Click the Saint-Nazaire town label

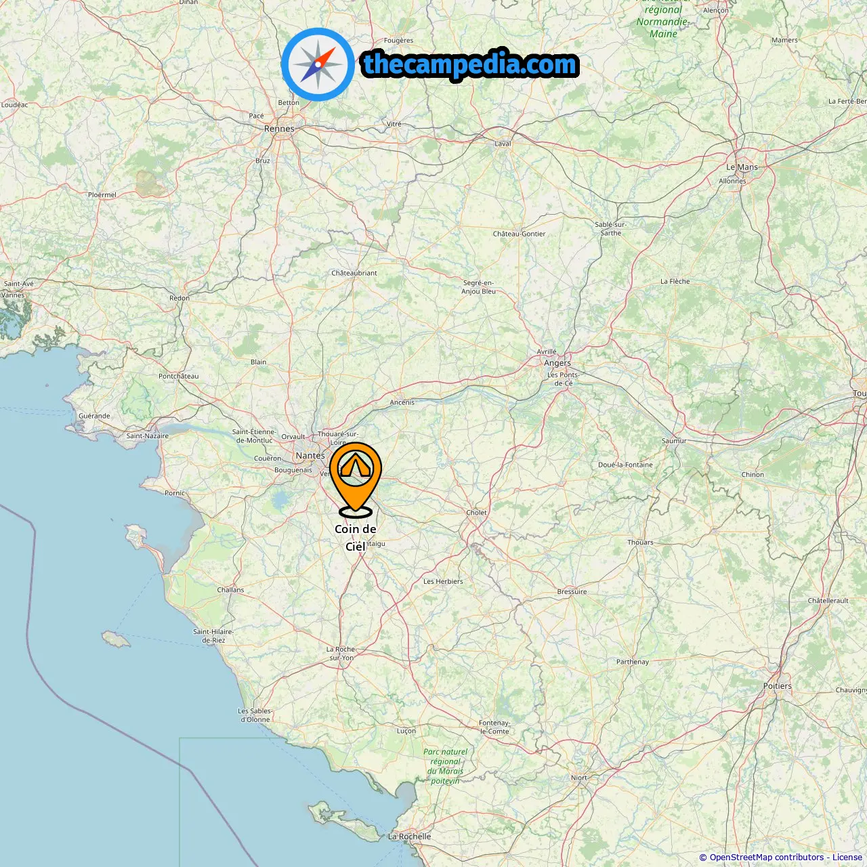[x=148, y=436]
